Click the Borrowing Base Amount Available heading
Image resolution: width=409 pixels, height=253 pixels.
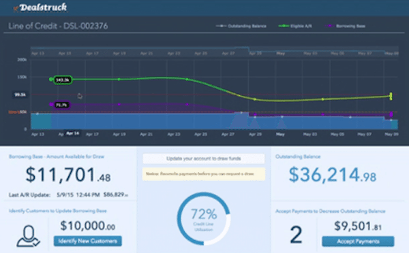[57, 156]
